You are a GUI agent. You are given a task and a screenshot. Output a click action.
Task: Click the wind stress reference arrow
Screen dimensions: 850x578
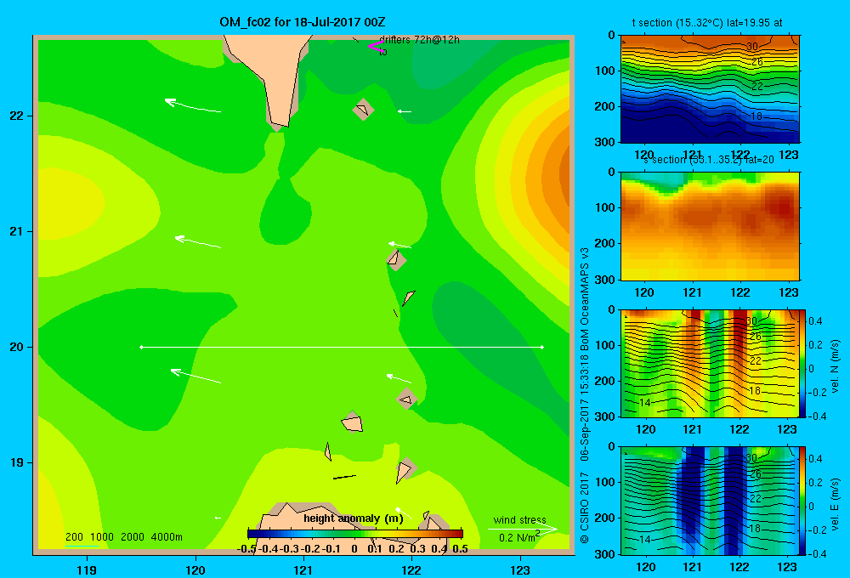[x=523, y=529]
